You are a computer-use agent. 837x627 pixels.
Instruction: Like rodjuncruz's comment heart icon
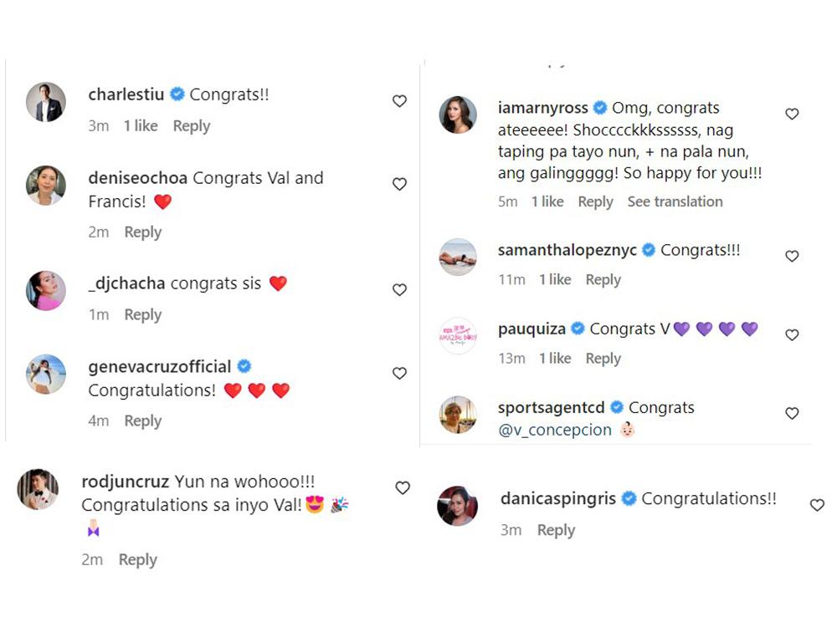click(x=403, y=487)
